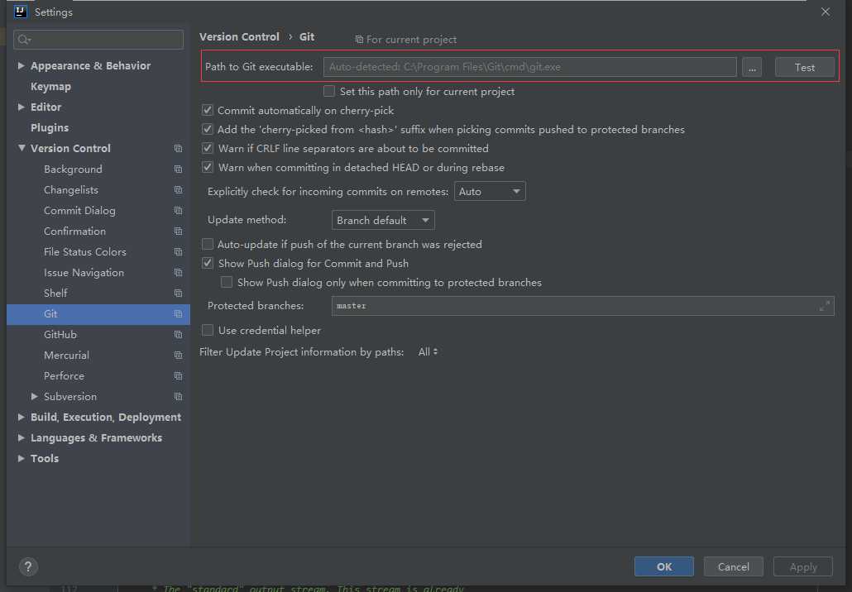Click project-level icon beside Commit Dialog

[178, 210]
